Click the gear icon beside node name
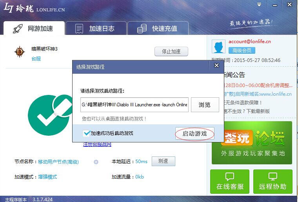This screenshot has width=298, height=202. point(96,162)
